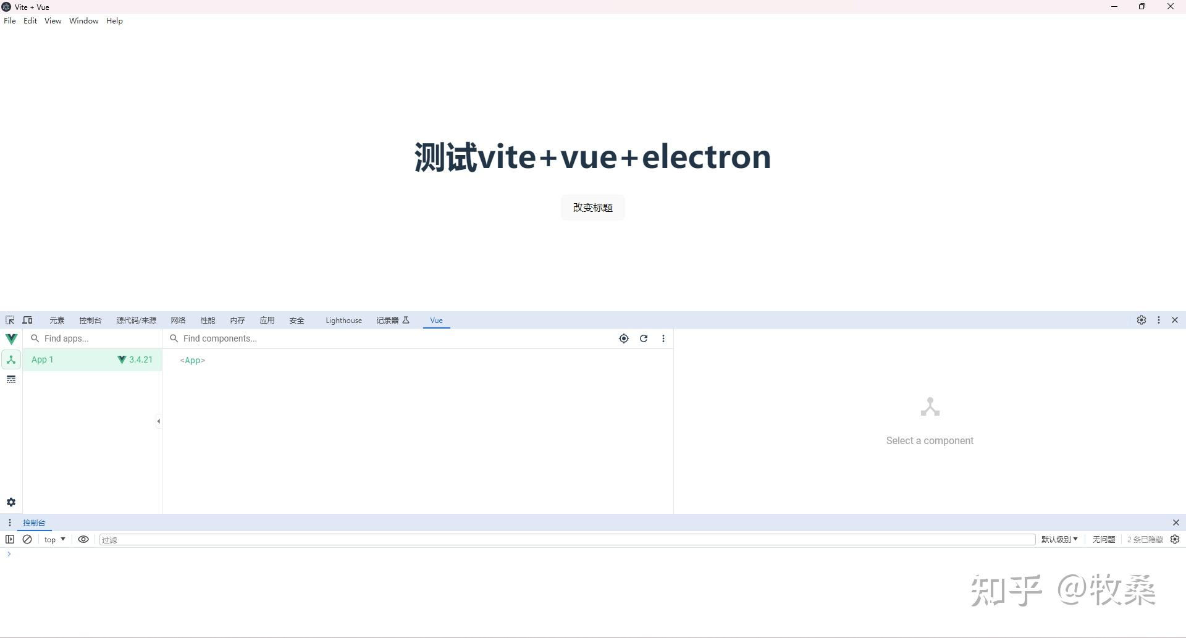Select the inspect element tool in DevTools

(x=9, y=320)
